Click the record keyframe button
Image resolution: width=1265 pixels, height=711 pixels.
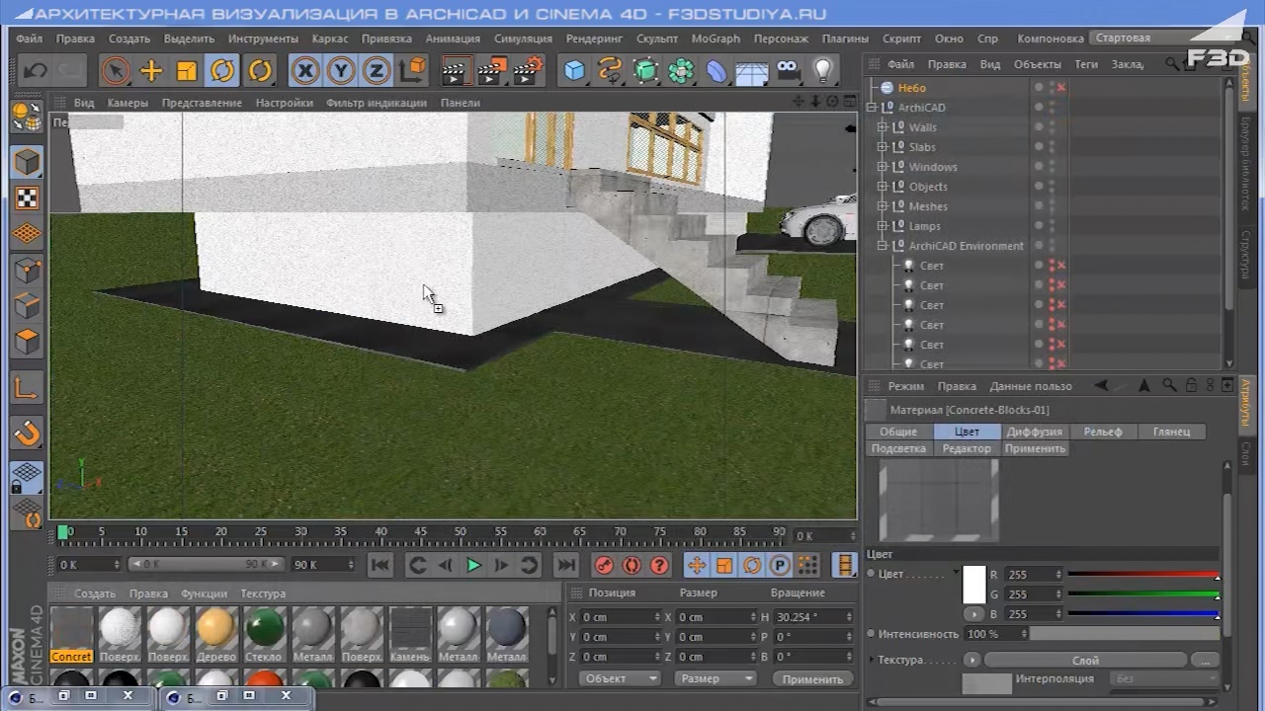pyautogui.click(x=604, y=565)
